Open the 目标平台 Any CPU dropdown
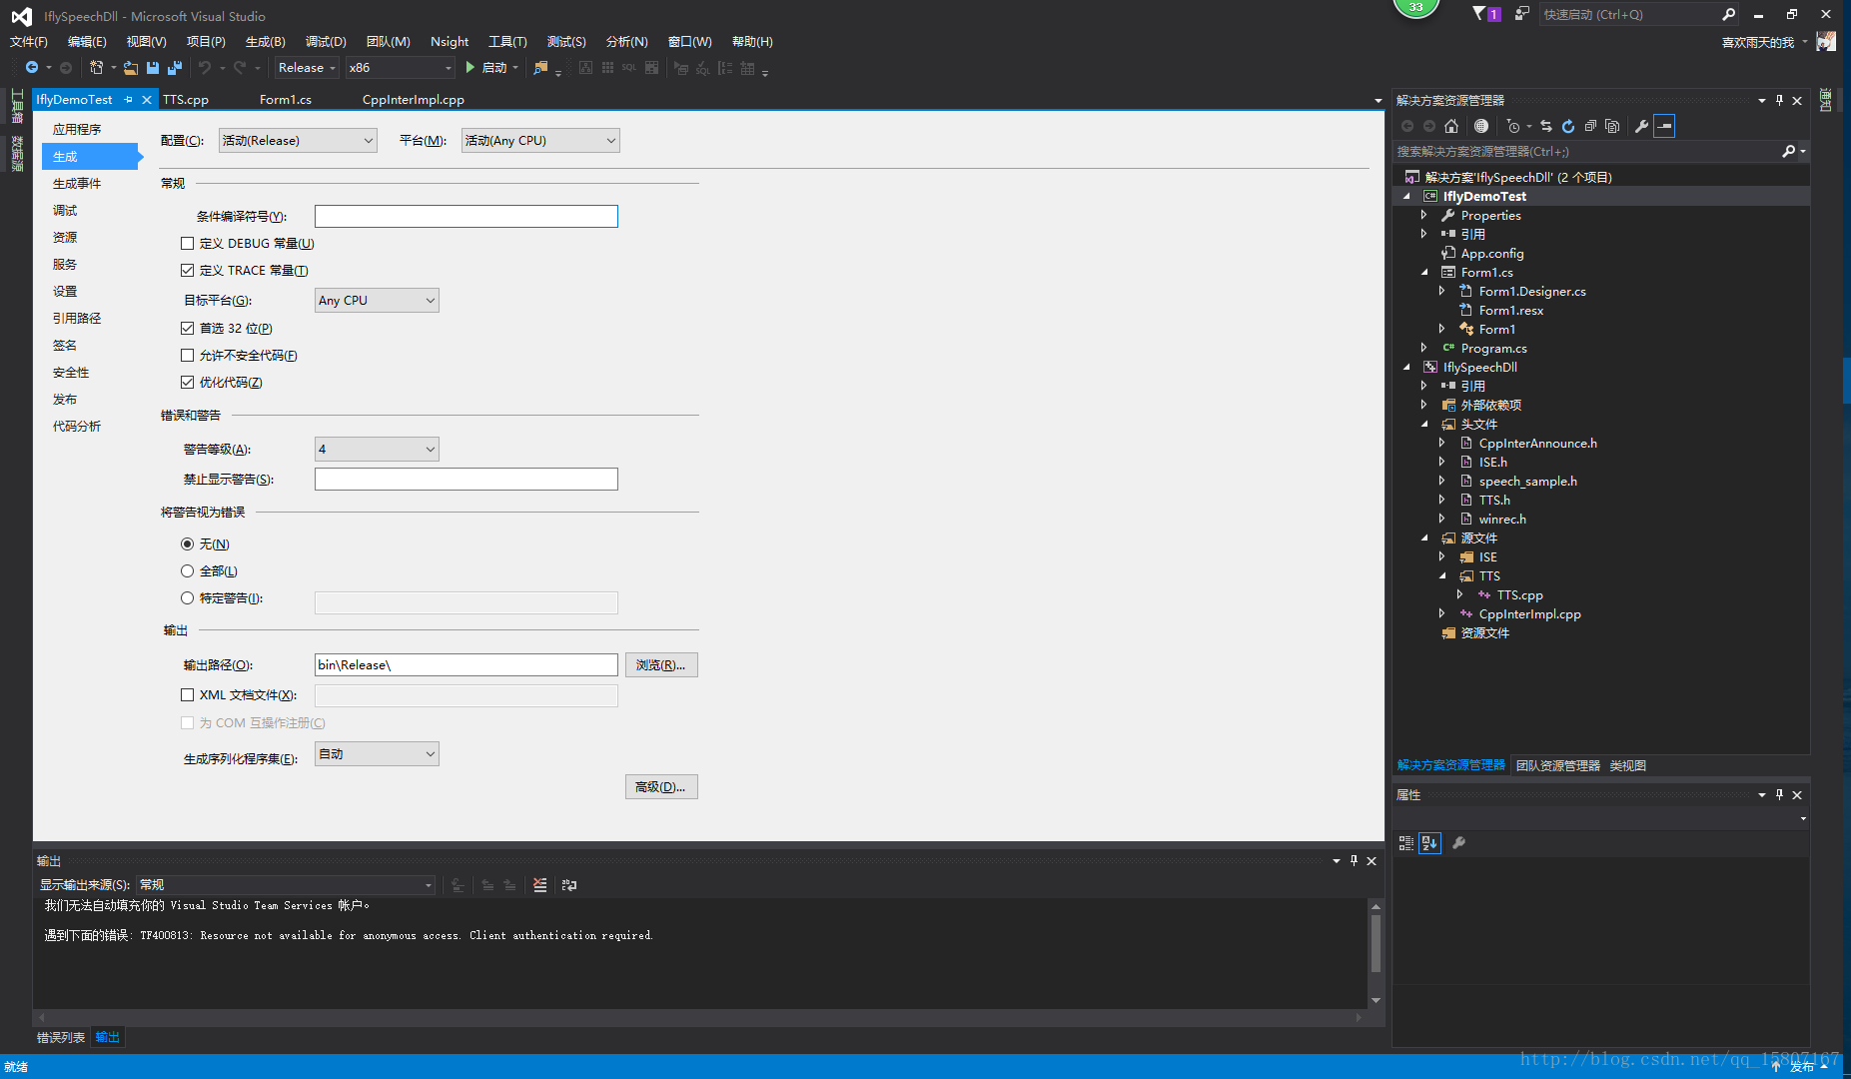The height and width of the screenshot is (1079, 1851). (x=377, y=301)
